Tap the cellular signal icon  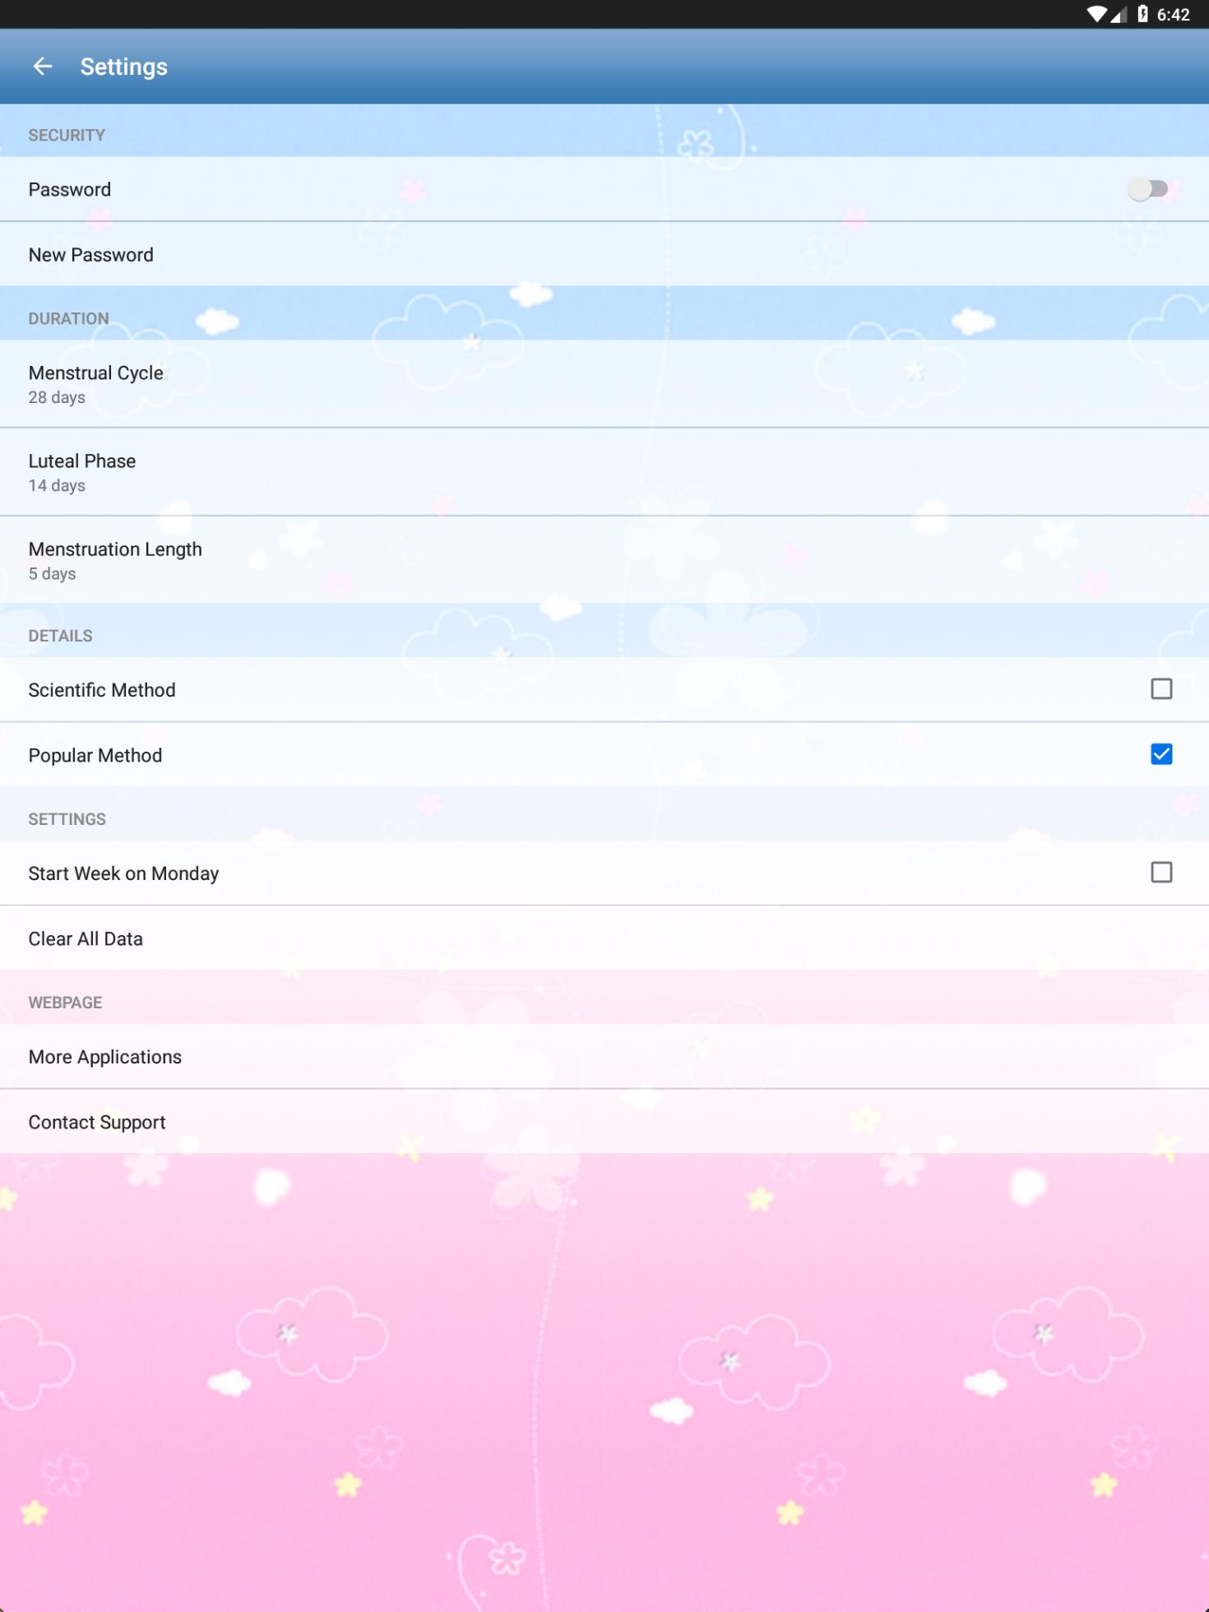(1119, 14)
